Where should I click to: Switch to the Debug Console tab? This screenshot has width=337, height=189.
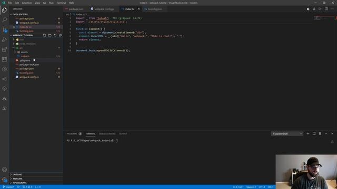point(107,134)
